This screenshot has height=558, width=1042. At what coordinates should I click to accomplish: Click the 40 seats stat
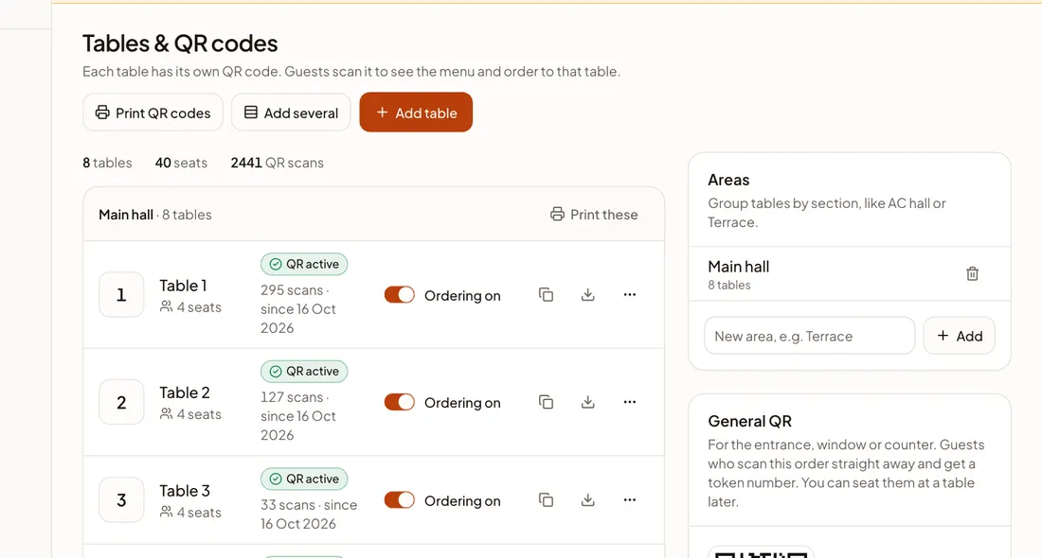pos(182,163)
